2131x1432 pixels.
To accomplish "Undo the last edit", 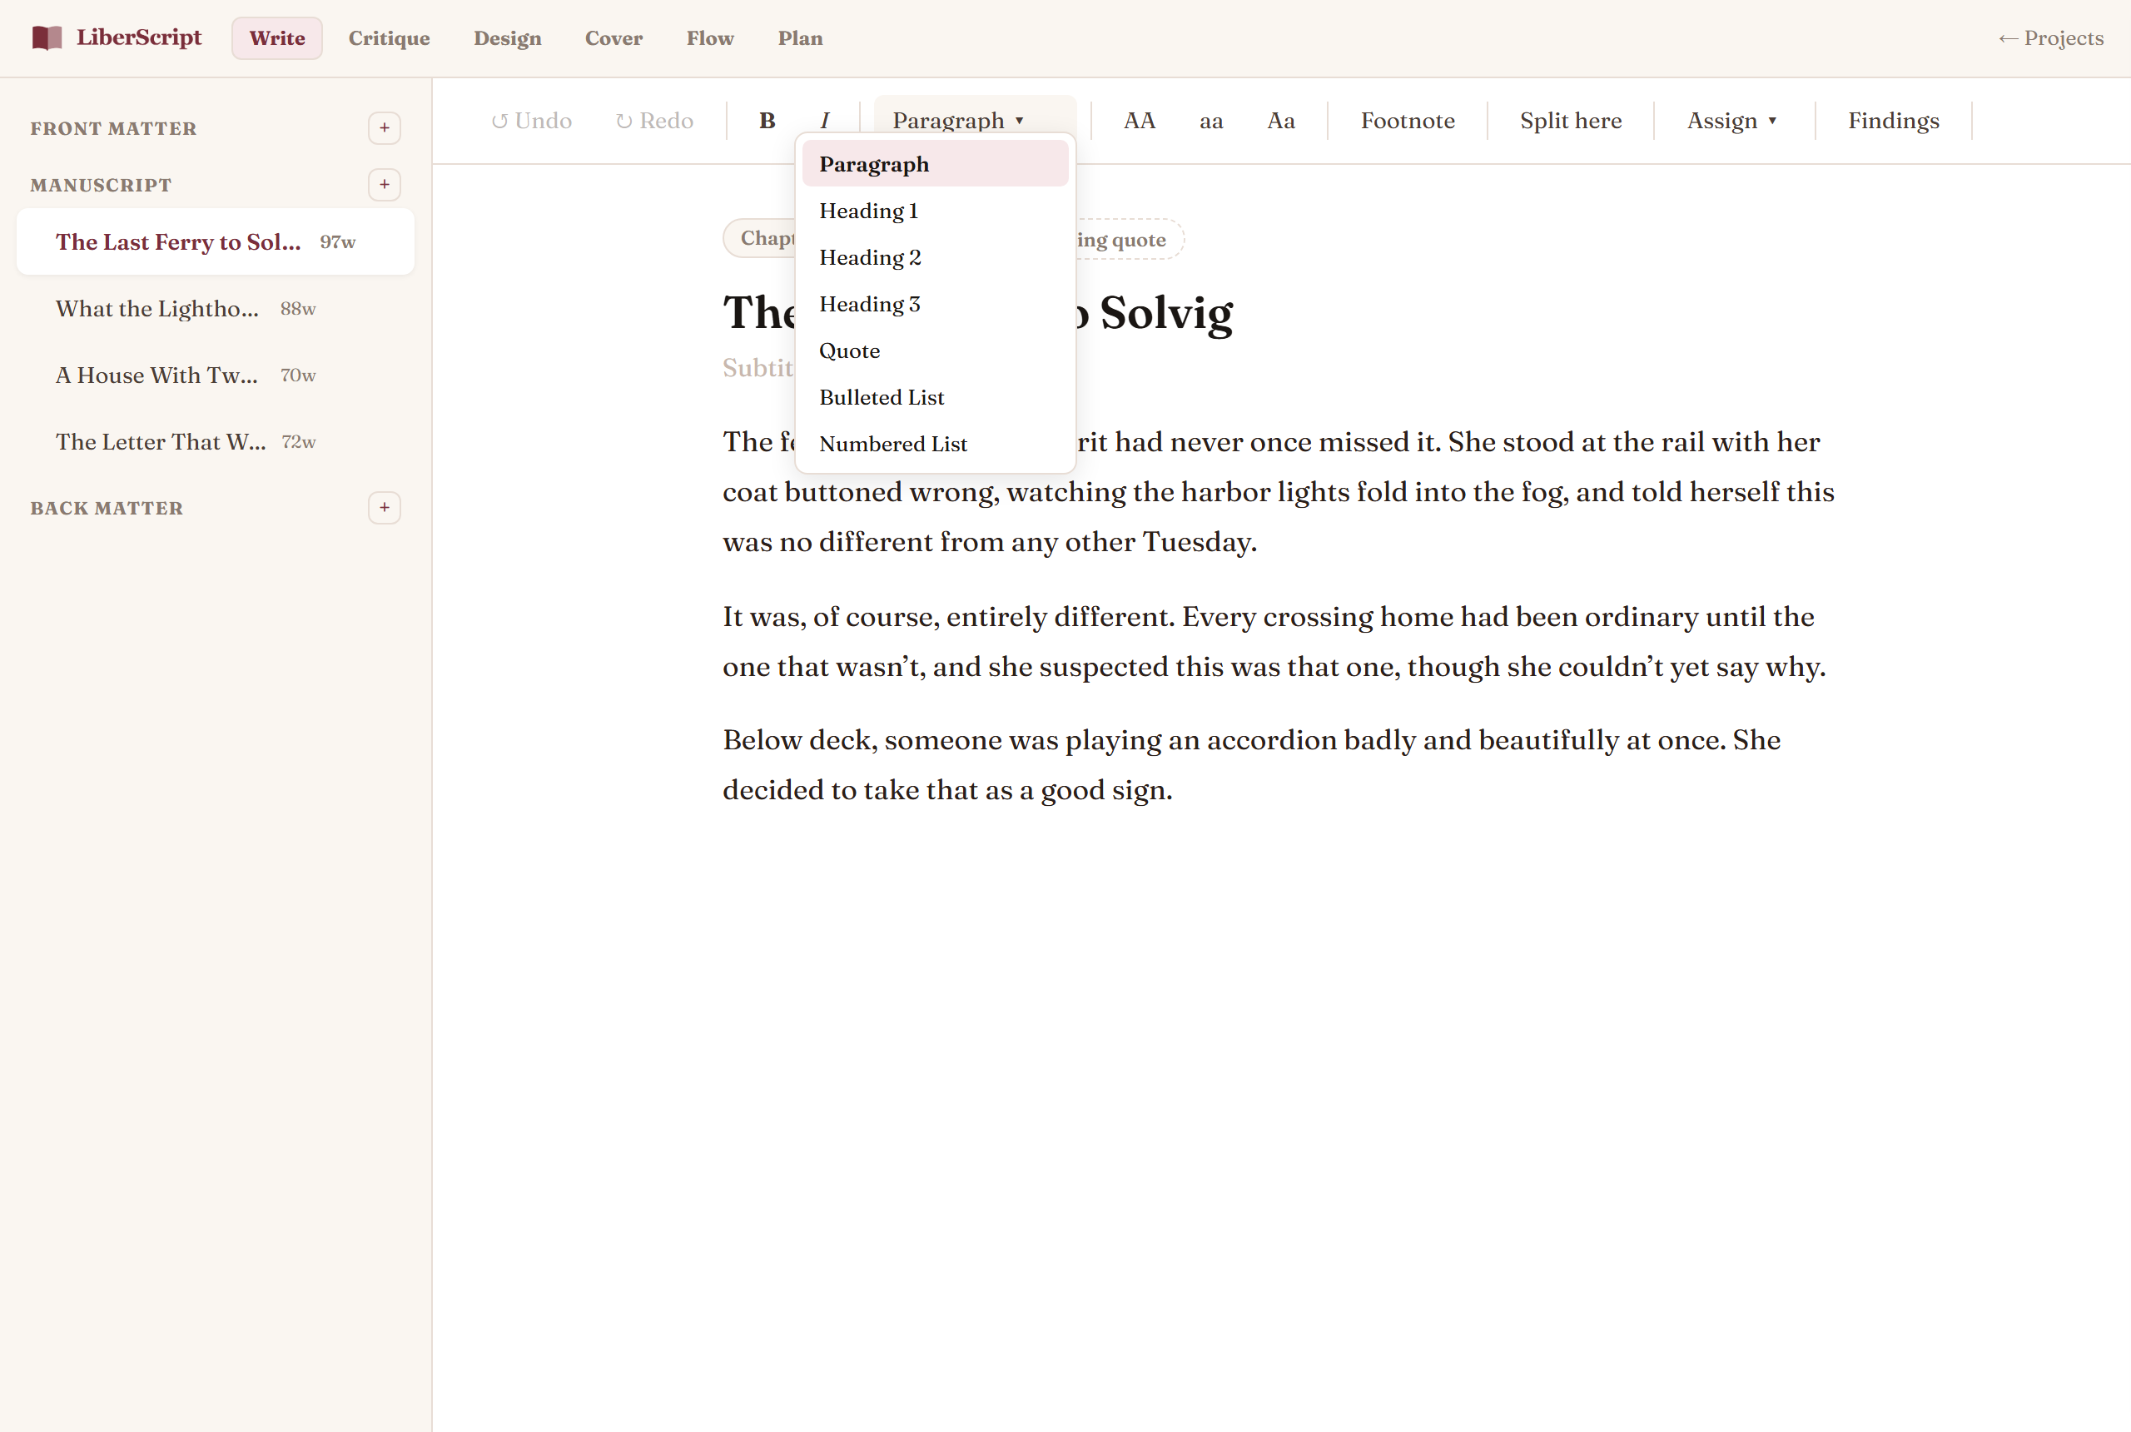I will (531, 121).
